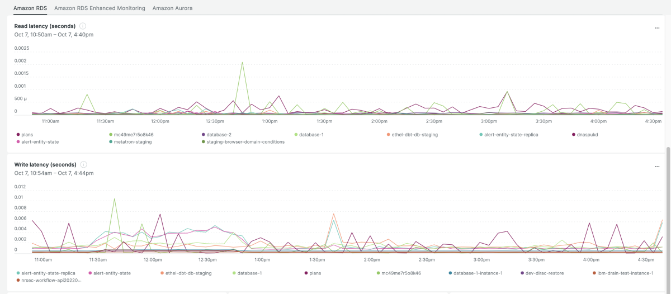Click the tall green spike in Read latency chart
This screenshot has width=671, height=294.
242,63
